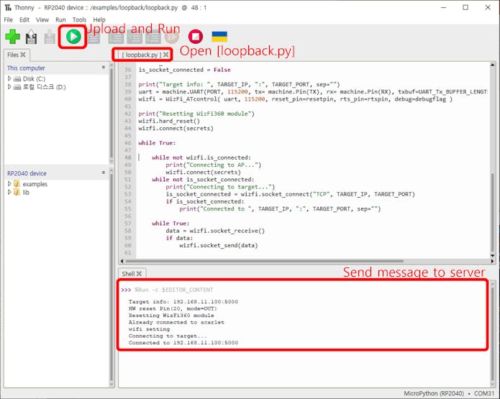Select Disk (C:) in This computer

34,78
